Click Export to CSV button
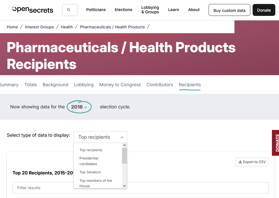 coord(252,162)
